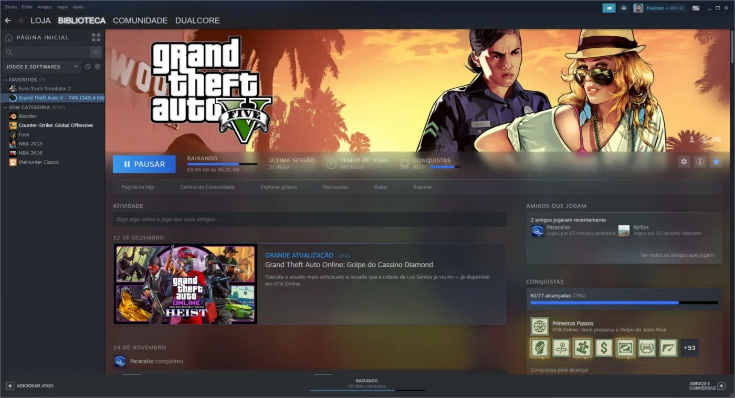The width and height of the screenshot is (735, 398).
Task: Select Euro Truck Simulator 2 in library
Action: click(45, 89)
